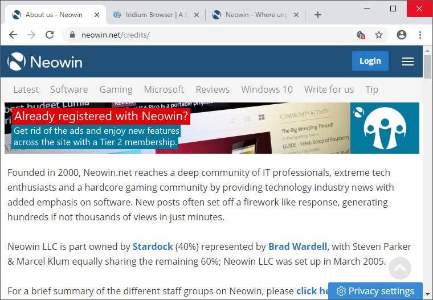
Task: Open the Latest nav item
Action: click(x=26, y=89)
